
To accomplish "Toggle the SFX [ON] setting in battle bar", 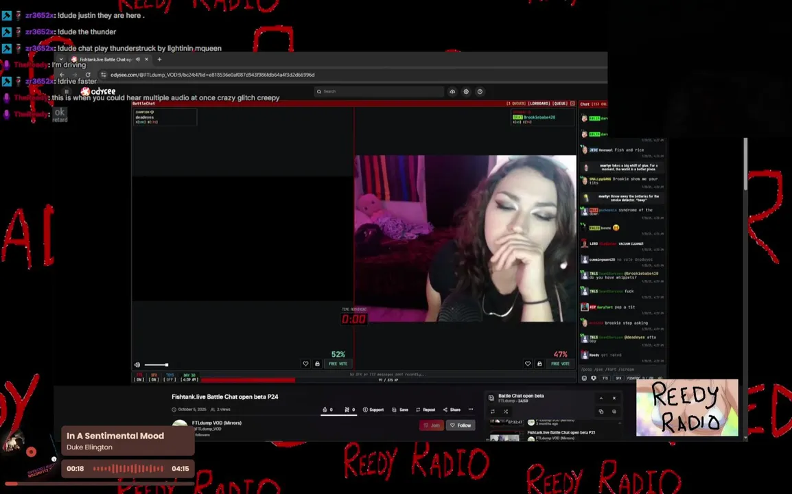I will point(154,377).
